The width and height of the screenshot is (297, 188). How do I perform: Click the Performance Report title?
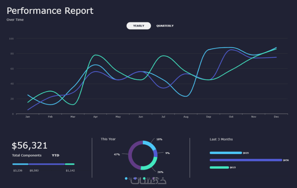pos(50,11)
